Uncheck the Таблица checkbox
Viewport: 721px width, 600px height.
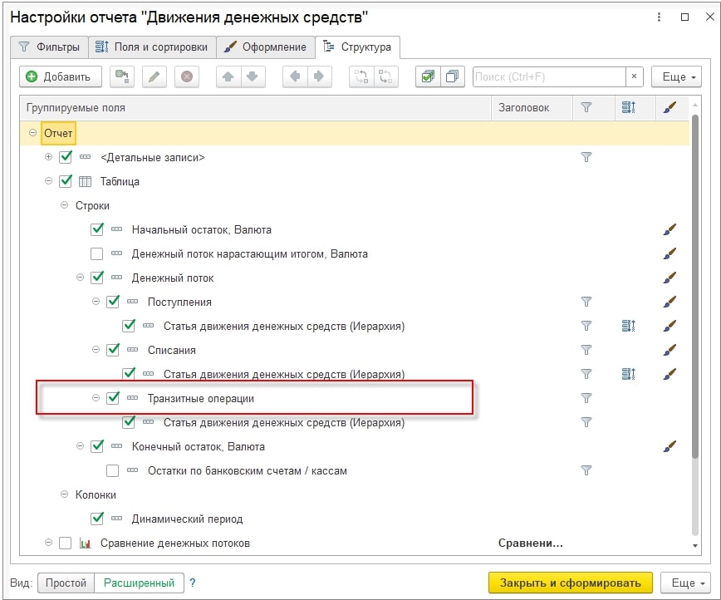[x=66, y=181]
